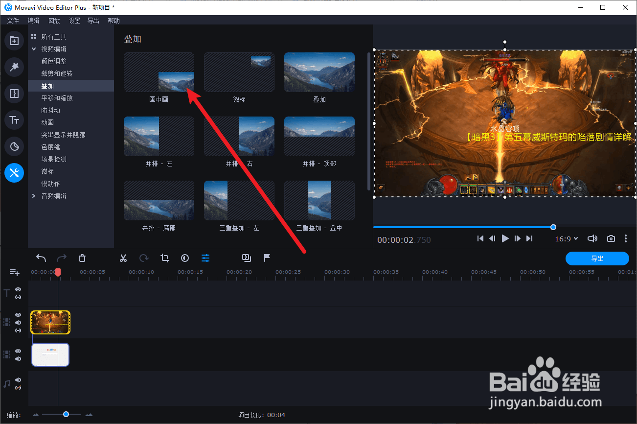This screenshot has height=424, width=637.
Task: Open the 回放 menu
Action: (x=54, y=21)
